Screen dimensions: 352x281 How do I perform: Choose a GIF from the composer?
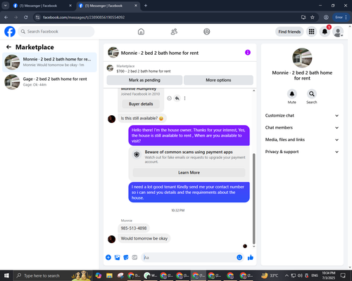pos(134,257)
